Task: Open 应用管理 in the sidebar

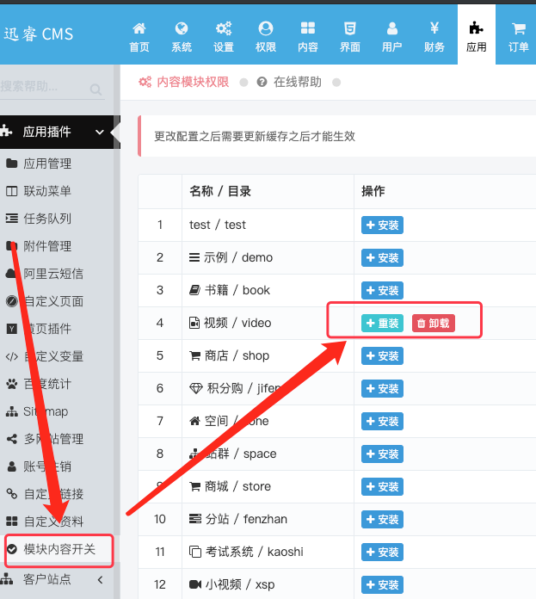Action: [x=47, y=164]
